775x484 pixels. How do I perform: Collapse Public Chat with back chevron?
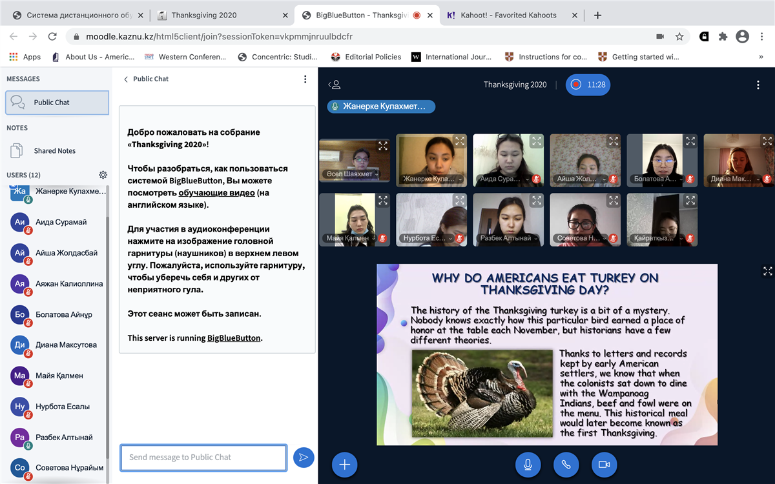coord(126,79)
